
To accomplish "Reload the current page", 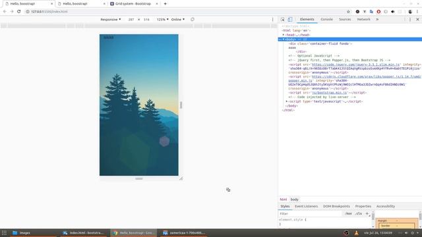I will (x=19, y=12).
